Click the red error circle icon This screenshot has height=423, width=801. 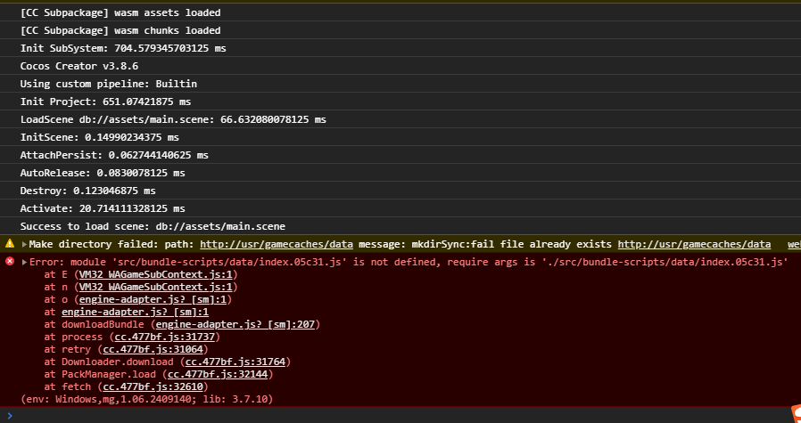coord(10,261)
